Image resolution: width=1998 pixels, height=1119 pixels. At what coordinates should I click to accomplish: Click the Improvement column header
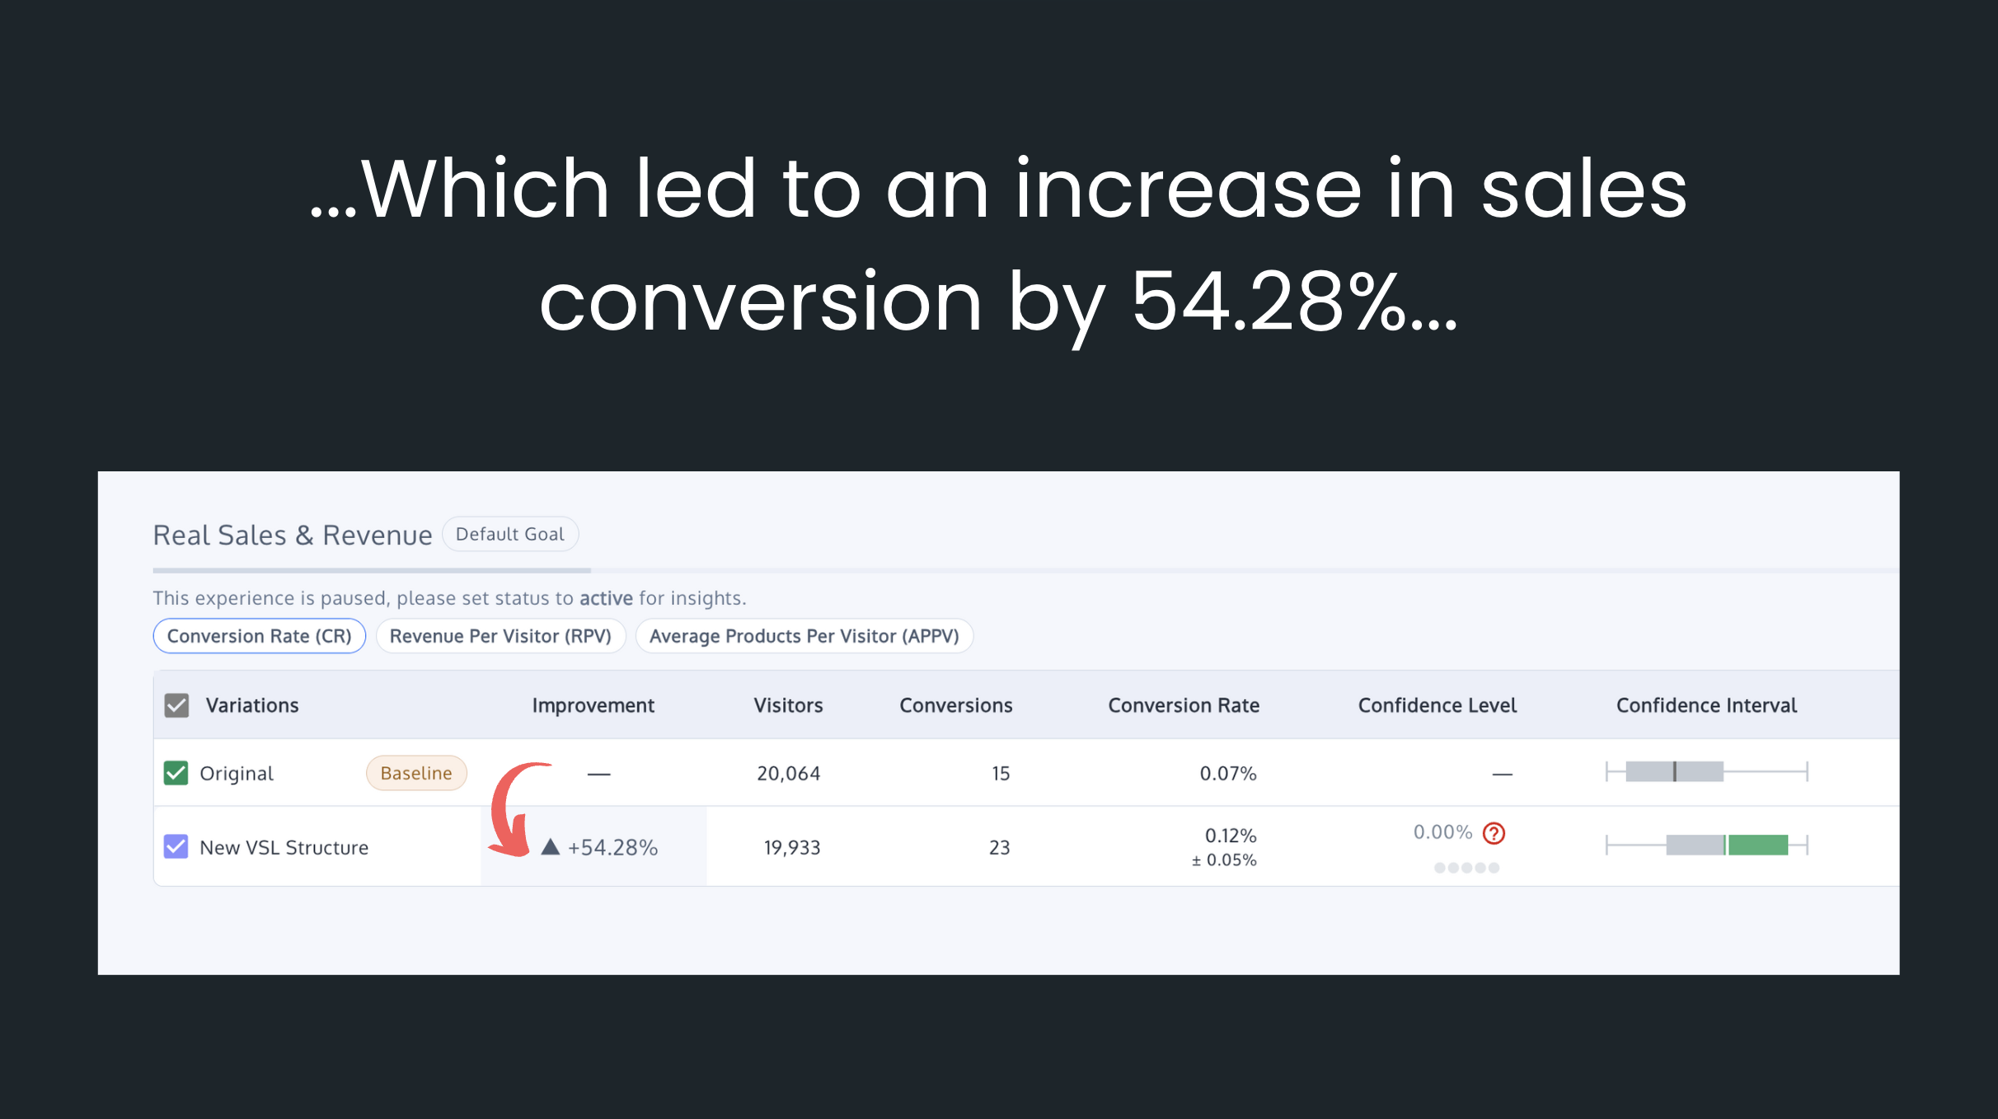click(593, 705)
